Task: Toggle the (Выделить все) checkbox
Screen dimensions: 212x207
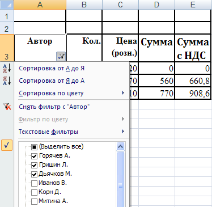Action: [x=34, y=147]
